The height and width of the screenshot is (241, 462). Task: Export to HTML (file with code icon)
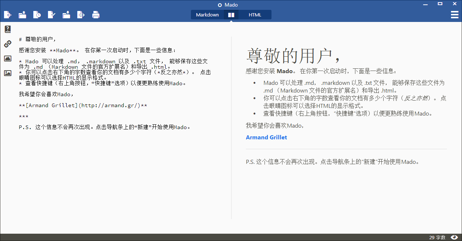(x=81, y=15)
